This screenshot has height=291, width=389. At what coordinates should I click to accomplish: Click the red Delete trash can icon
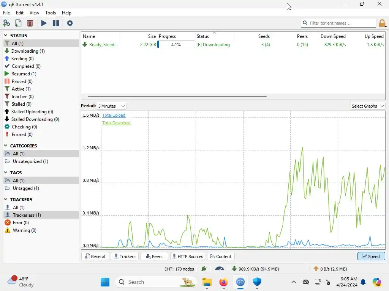[30, 23]
